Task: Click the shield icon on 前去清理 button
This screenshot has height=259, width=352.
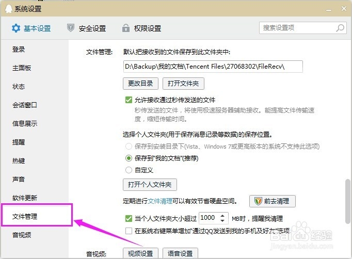Action: (258, 201)
